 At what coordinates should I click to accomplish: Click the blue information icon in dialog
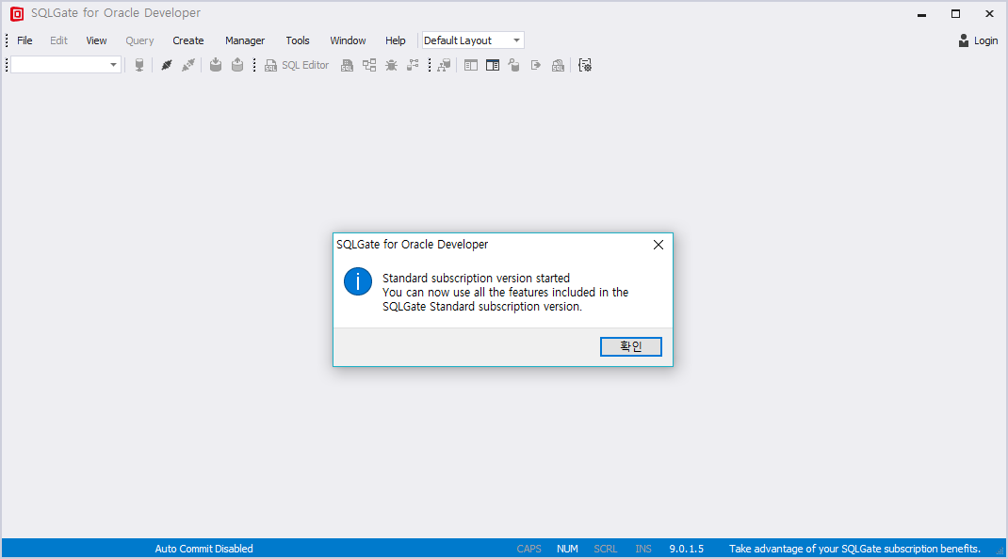pyautogui.click(x=358, y=281)
